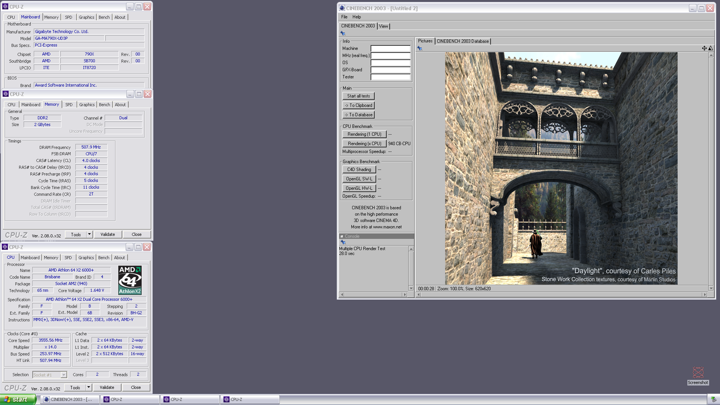
Task: Click the Tester input field
Action: click(390, 77)
